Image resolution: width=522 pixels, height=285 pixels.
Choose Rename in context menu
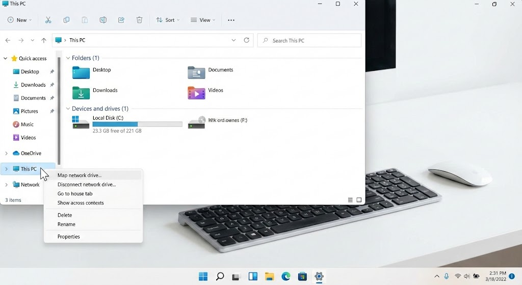point(93,224)
